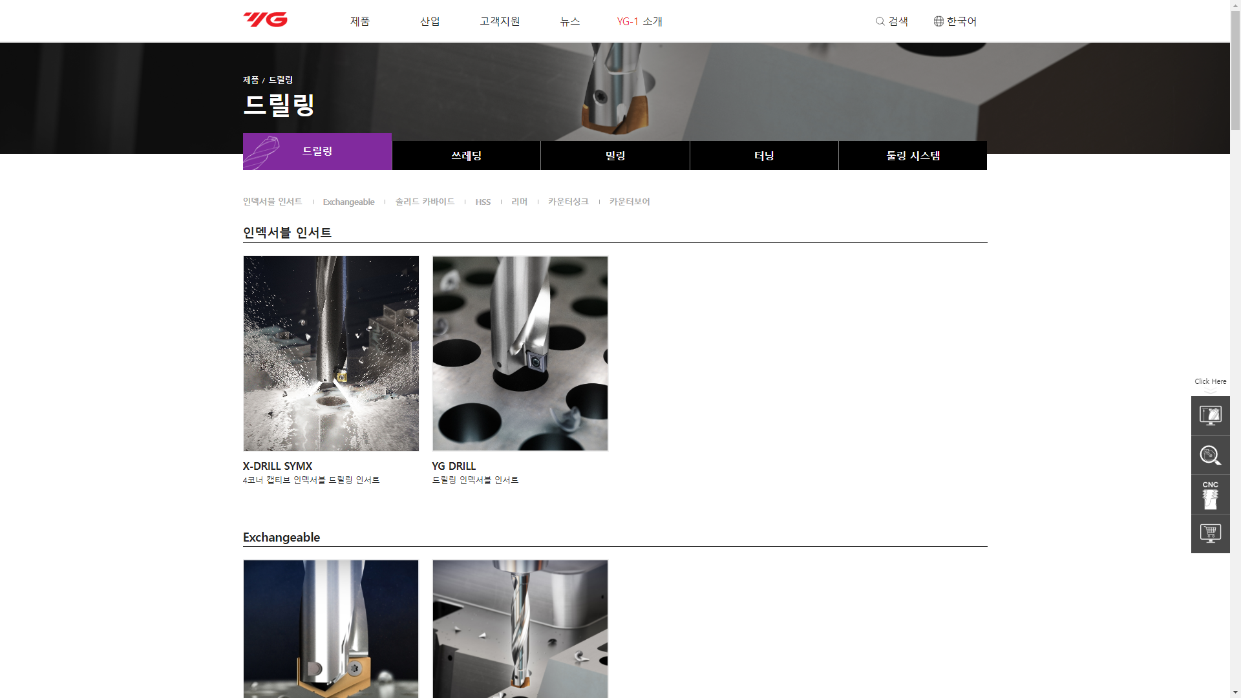The image size is (1241, 698).
Task: Jump to HSS anchor link
Action: [x=483, y=202]
